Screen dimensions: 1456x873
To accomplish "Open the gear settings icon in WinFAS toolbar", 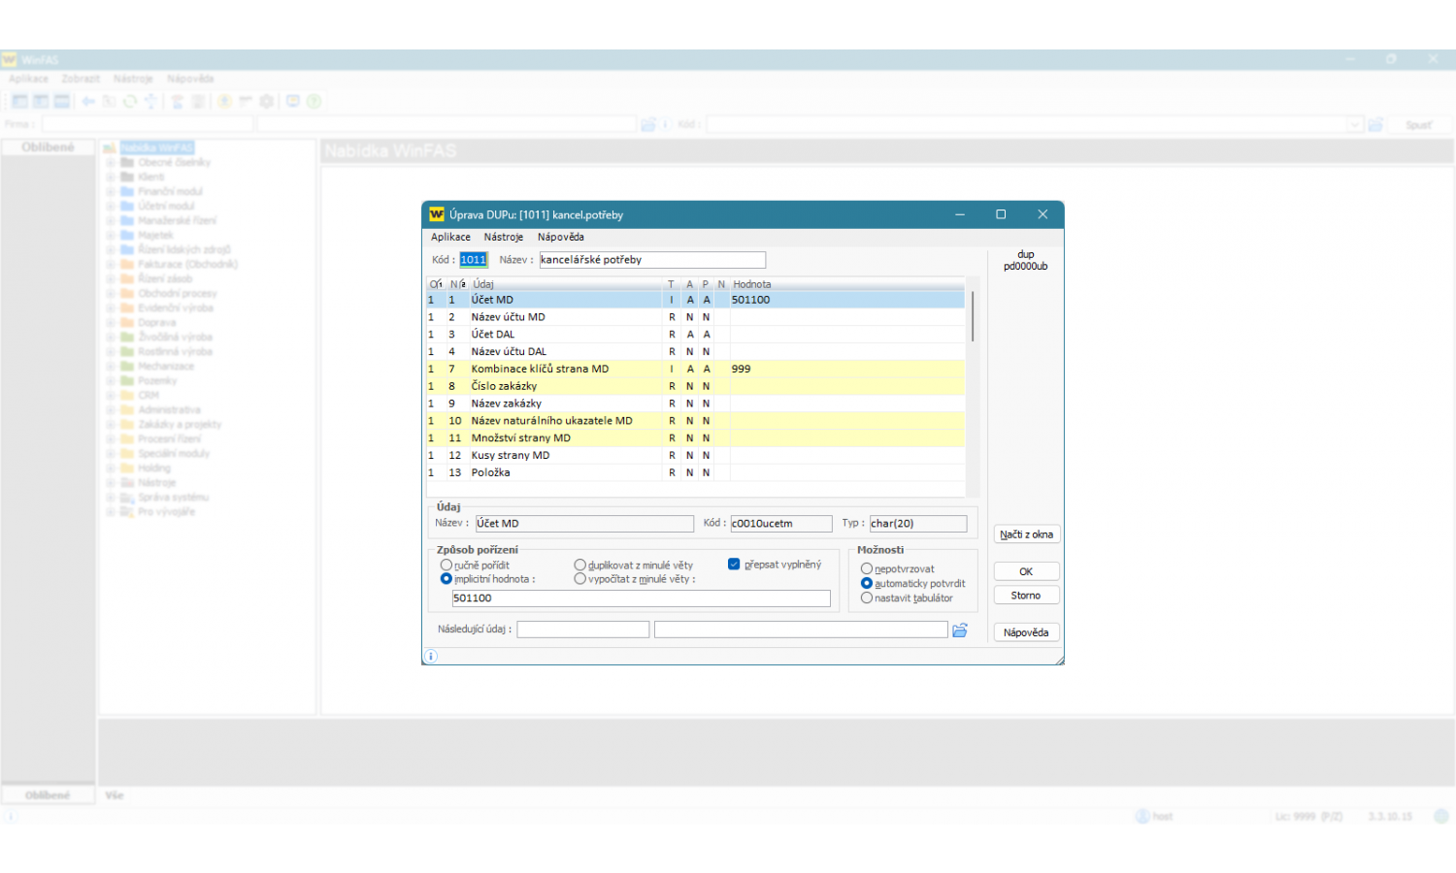I will (x=267, y=101).
